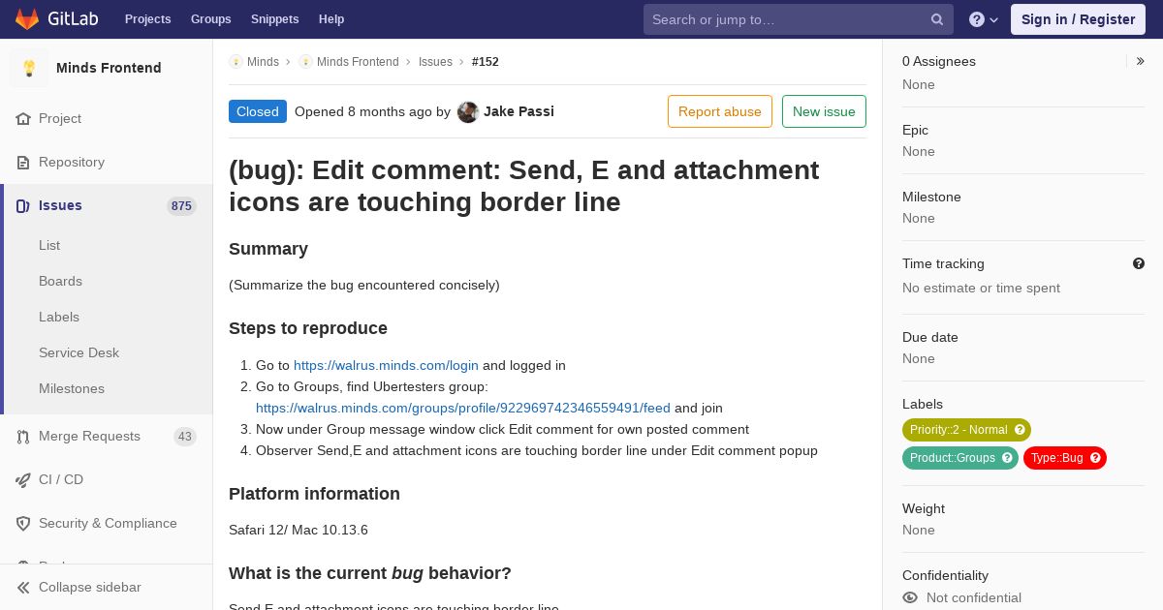The height and width of the screenshot is (610, 1163).
Task: Click the Merge Requests icon
Action: 23,436
